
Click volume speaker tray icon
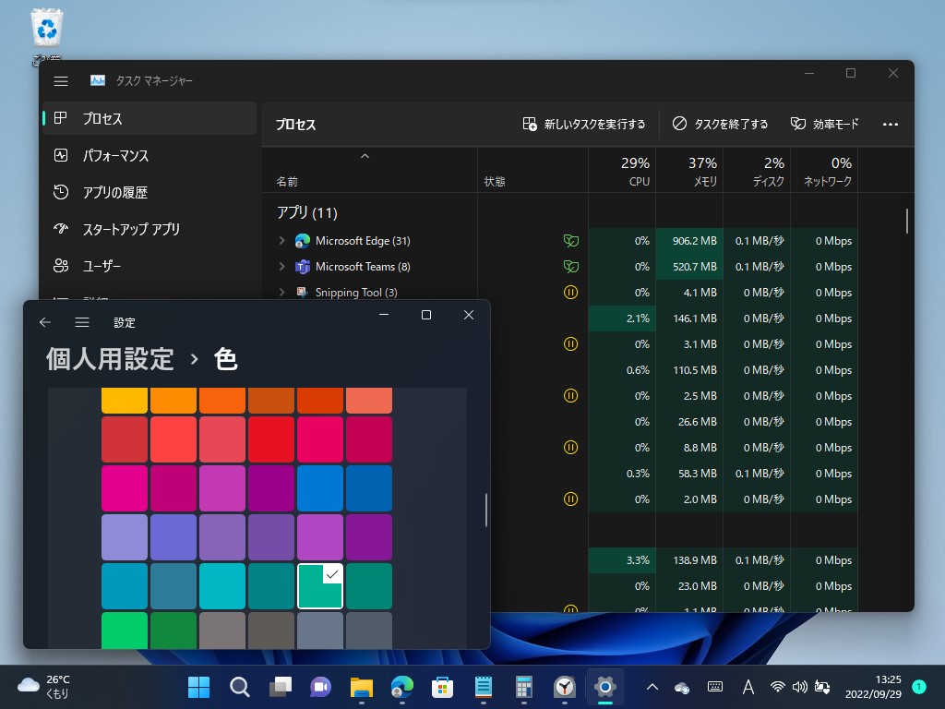pos(800,687)
